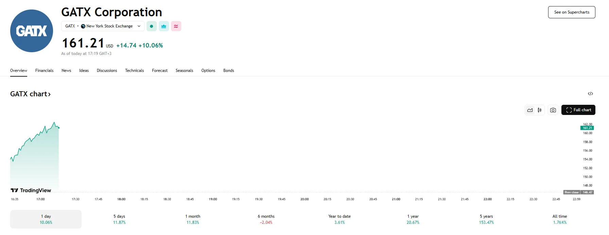609x235 pixels.
Task: Click the embed code icon
Action: tap(590, 94)
